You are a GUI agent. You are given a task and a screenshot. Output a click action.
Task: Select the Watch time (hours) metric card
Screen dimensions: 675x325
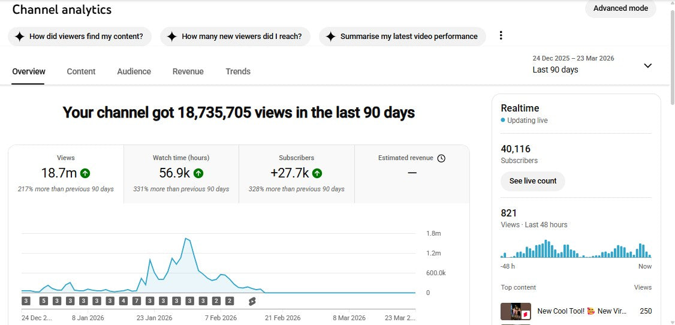(x=181, y=174)
